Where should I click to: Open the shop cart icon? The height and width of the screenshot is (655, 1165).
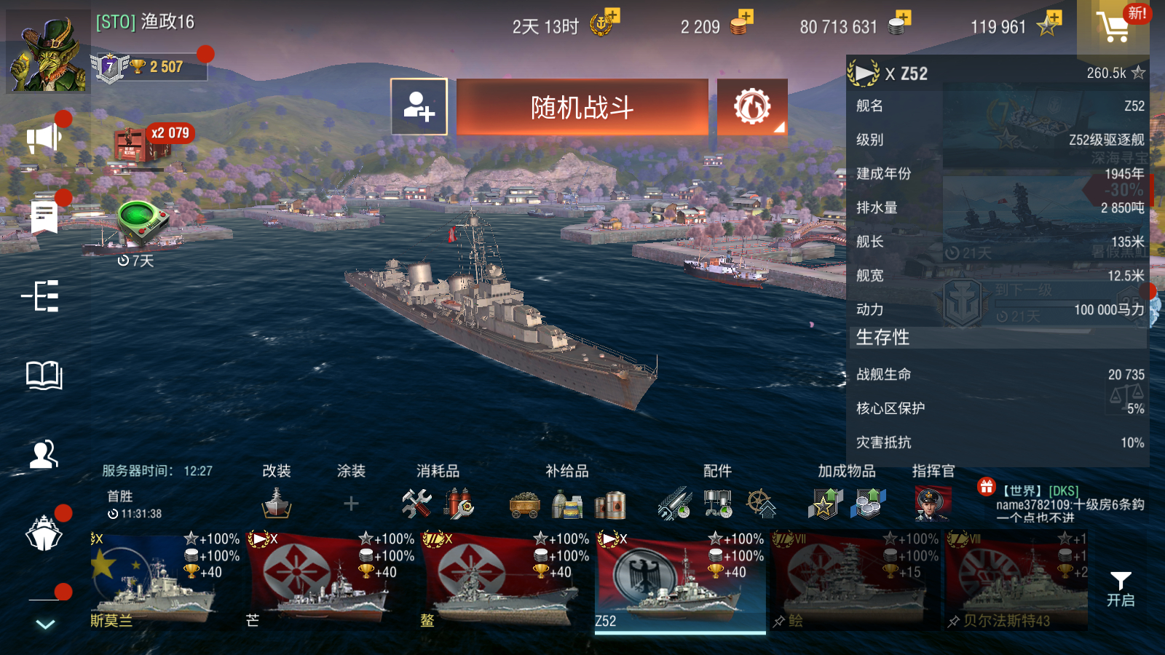point(1113,28)
